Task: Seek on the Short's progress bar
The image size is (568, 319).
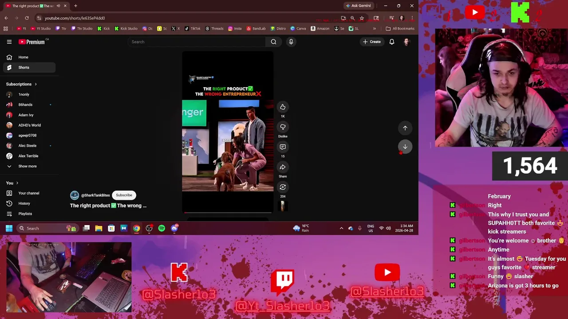Action: click(228, 213)
